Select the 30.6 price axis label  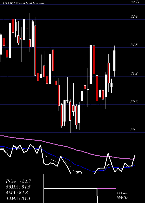pyautogui.click(x=134, y=101)
